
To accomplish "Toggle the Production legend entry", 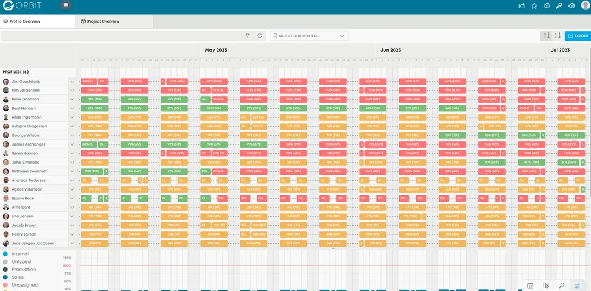I will click(x=19, y=270).
